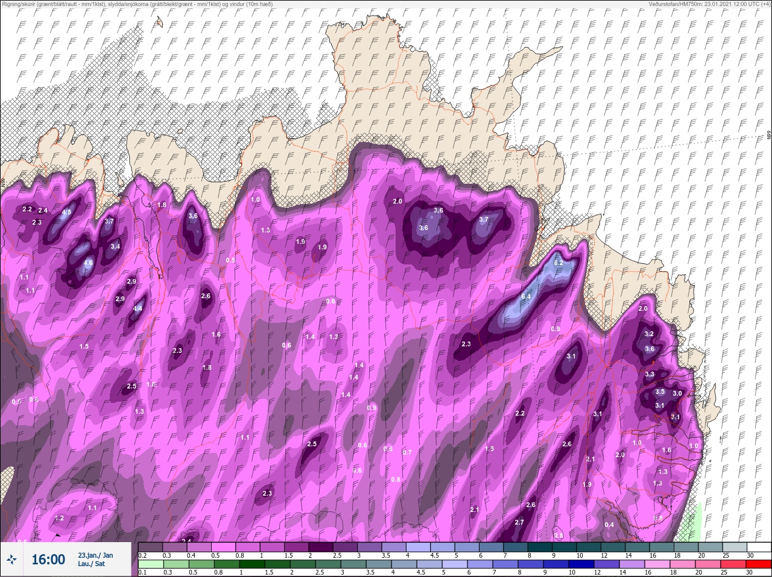Click the 3.4 precipitation value on the map
Screen dimensions: 772x577
(115, 246)
